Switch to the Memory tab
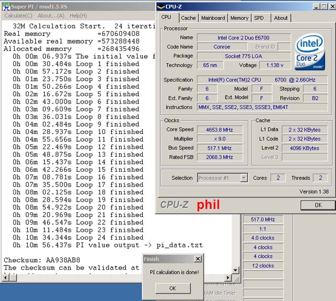The height and width of the screenshot is (301, 336). coord(239,18)
